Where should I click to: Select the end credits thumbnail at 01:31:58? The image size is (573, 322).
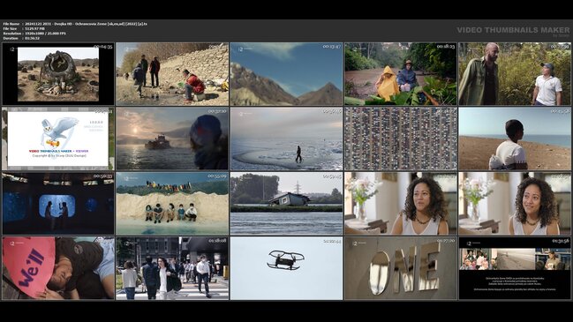coord(515,268)
